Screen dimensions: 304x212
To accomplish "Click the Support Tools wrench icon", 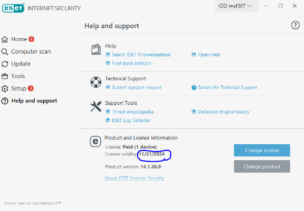I will click(96, 107).
